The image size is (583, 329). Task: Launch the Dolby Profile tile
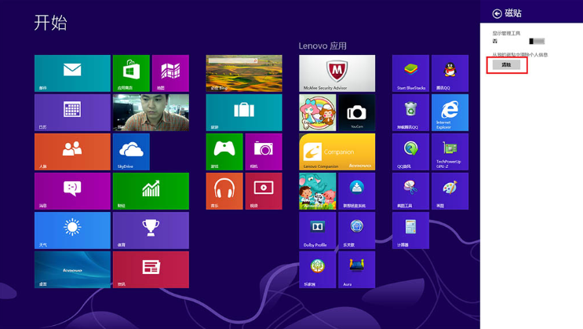click(317, 230)
